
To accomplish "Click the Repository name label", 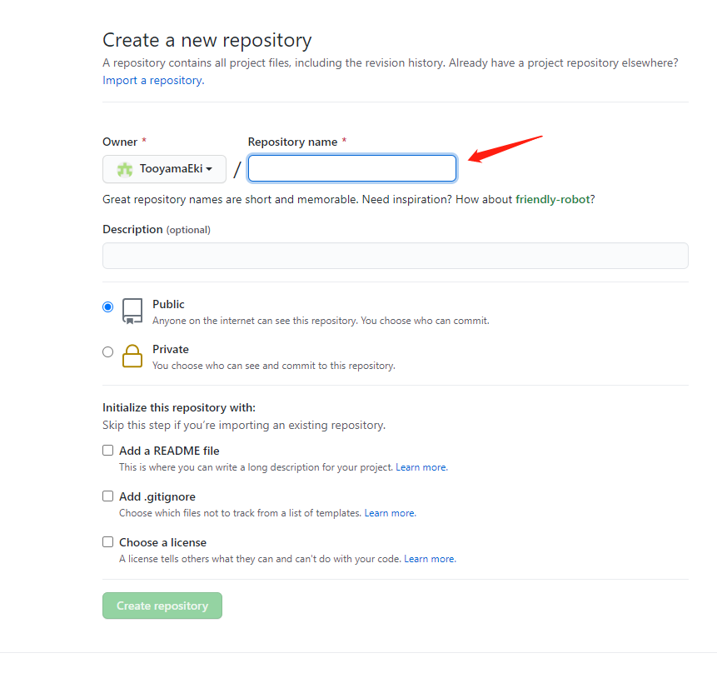I will tap(292, 142).
